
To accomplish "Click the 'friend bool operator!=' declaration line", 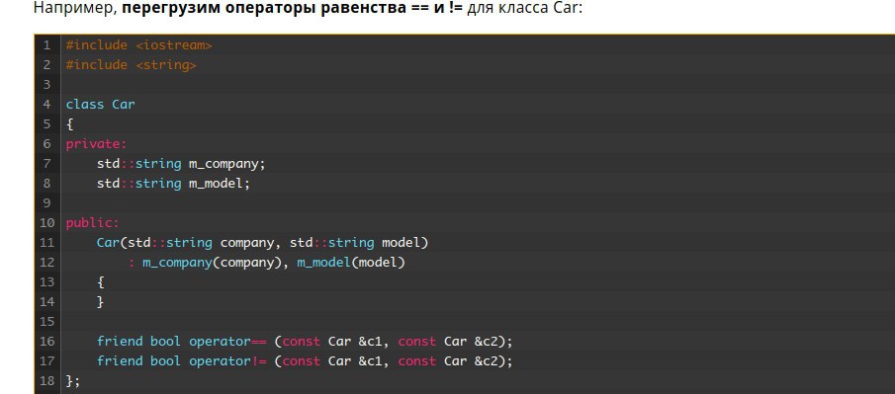I will pyautogui.click(x=305, y=361).
